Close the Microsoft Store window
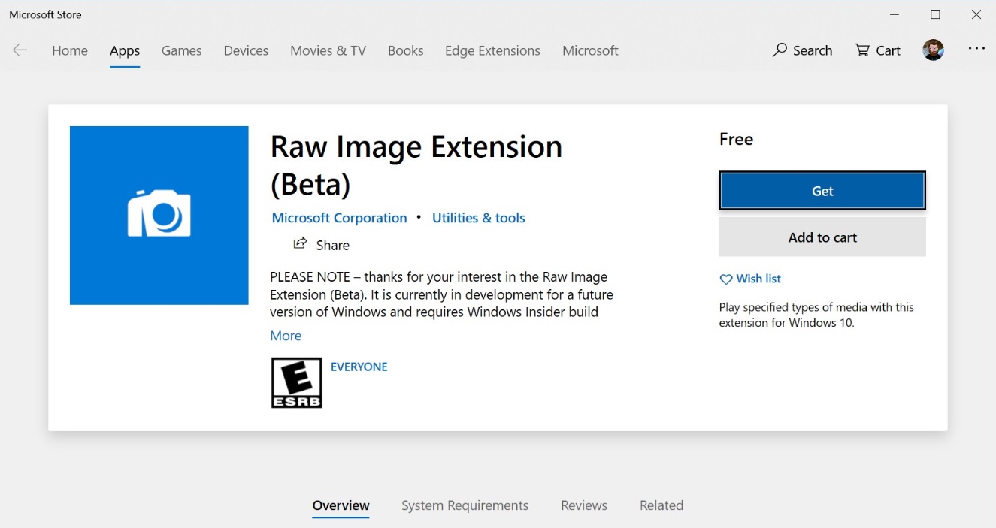The height and width of the screenshot is (528, 996). tap(976, 14)
